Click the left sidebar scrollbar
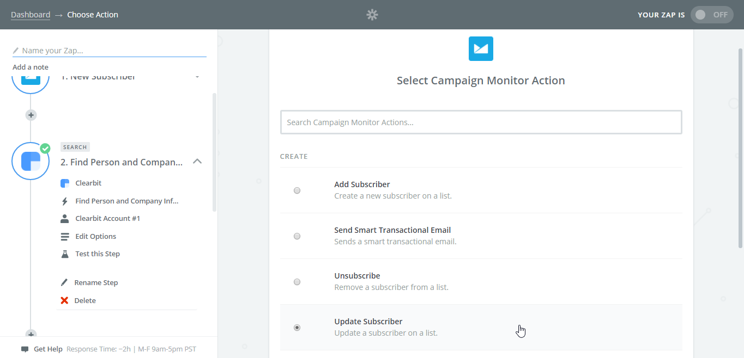This screenshot has height=358, width=744. click(x=215, y=152)
